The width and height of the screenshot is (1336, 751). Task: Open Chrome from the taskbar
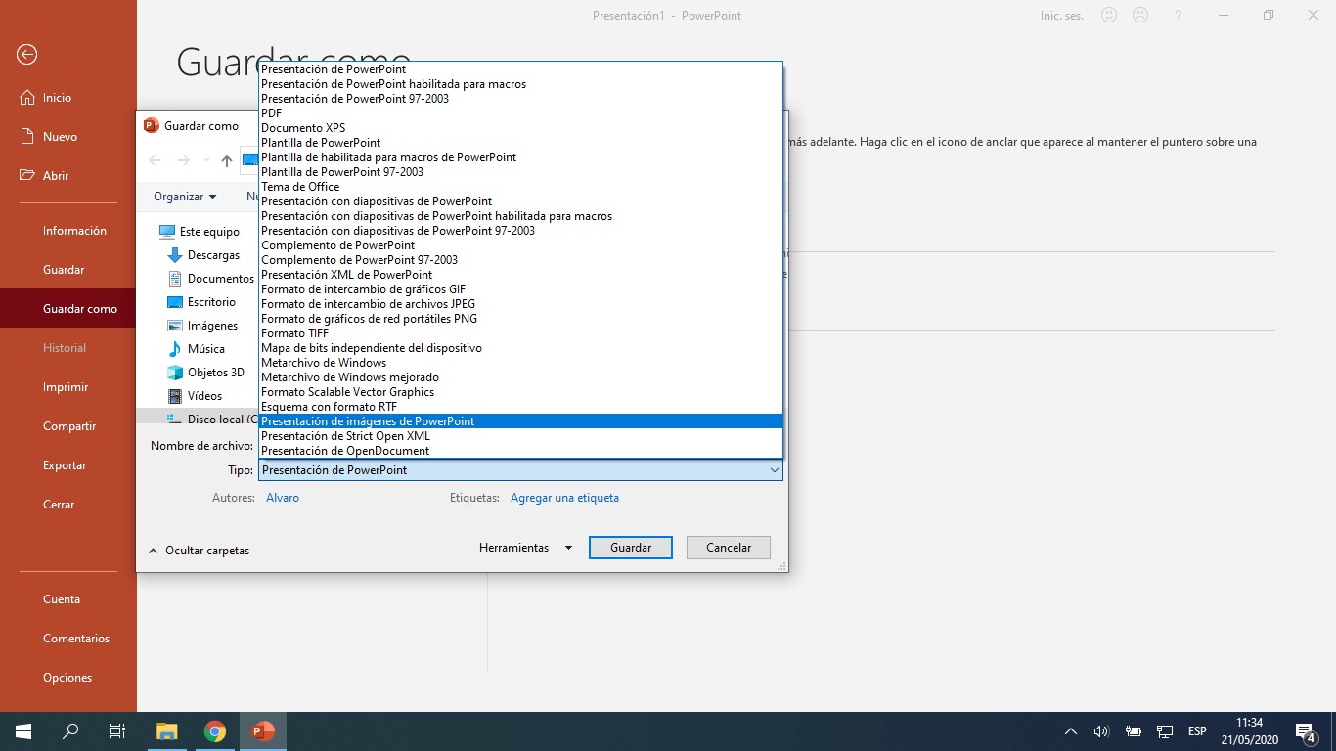pyautogui.click(x=215, y=731)
